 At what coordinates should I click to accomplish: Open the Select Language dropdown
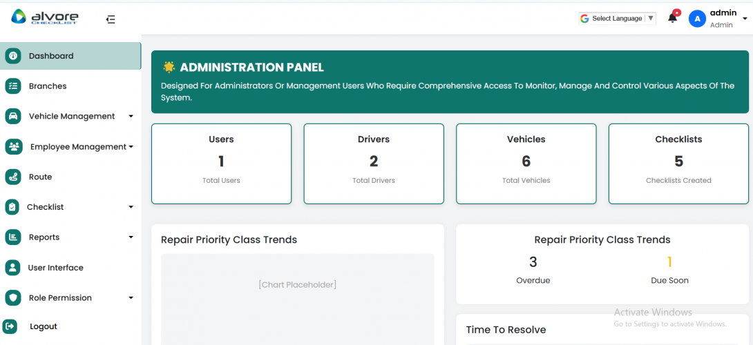click(x=617, y=18)
